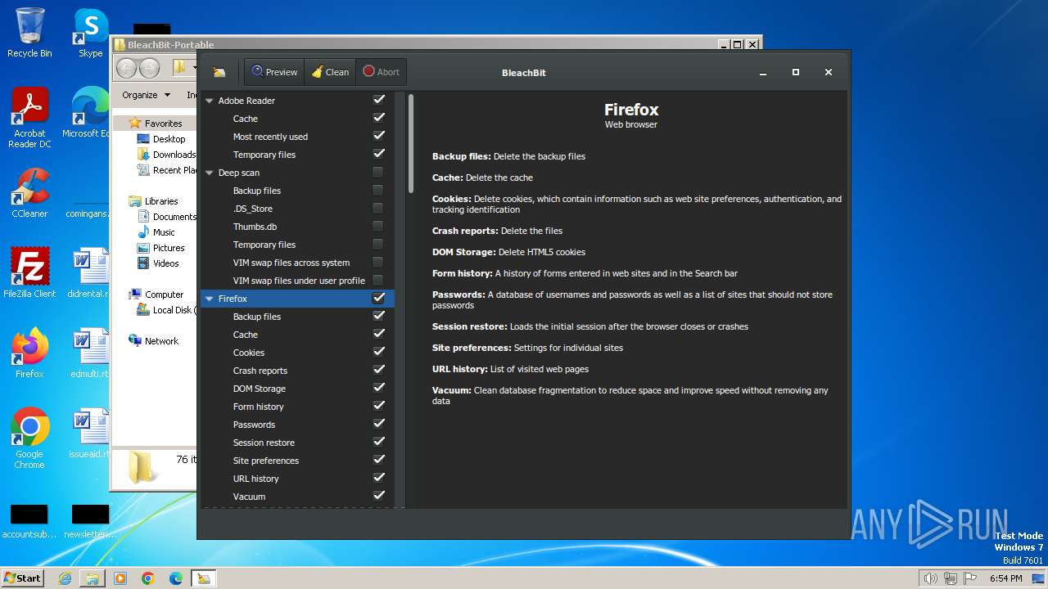The image size is (1048, 589).
Task: Click the Clean broom button
Action: [x=330, y=72]
